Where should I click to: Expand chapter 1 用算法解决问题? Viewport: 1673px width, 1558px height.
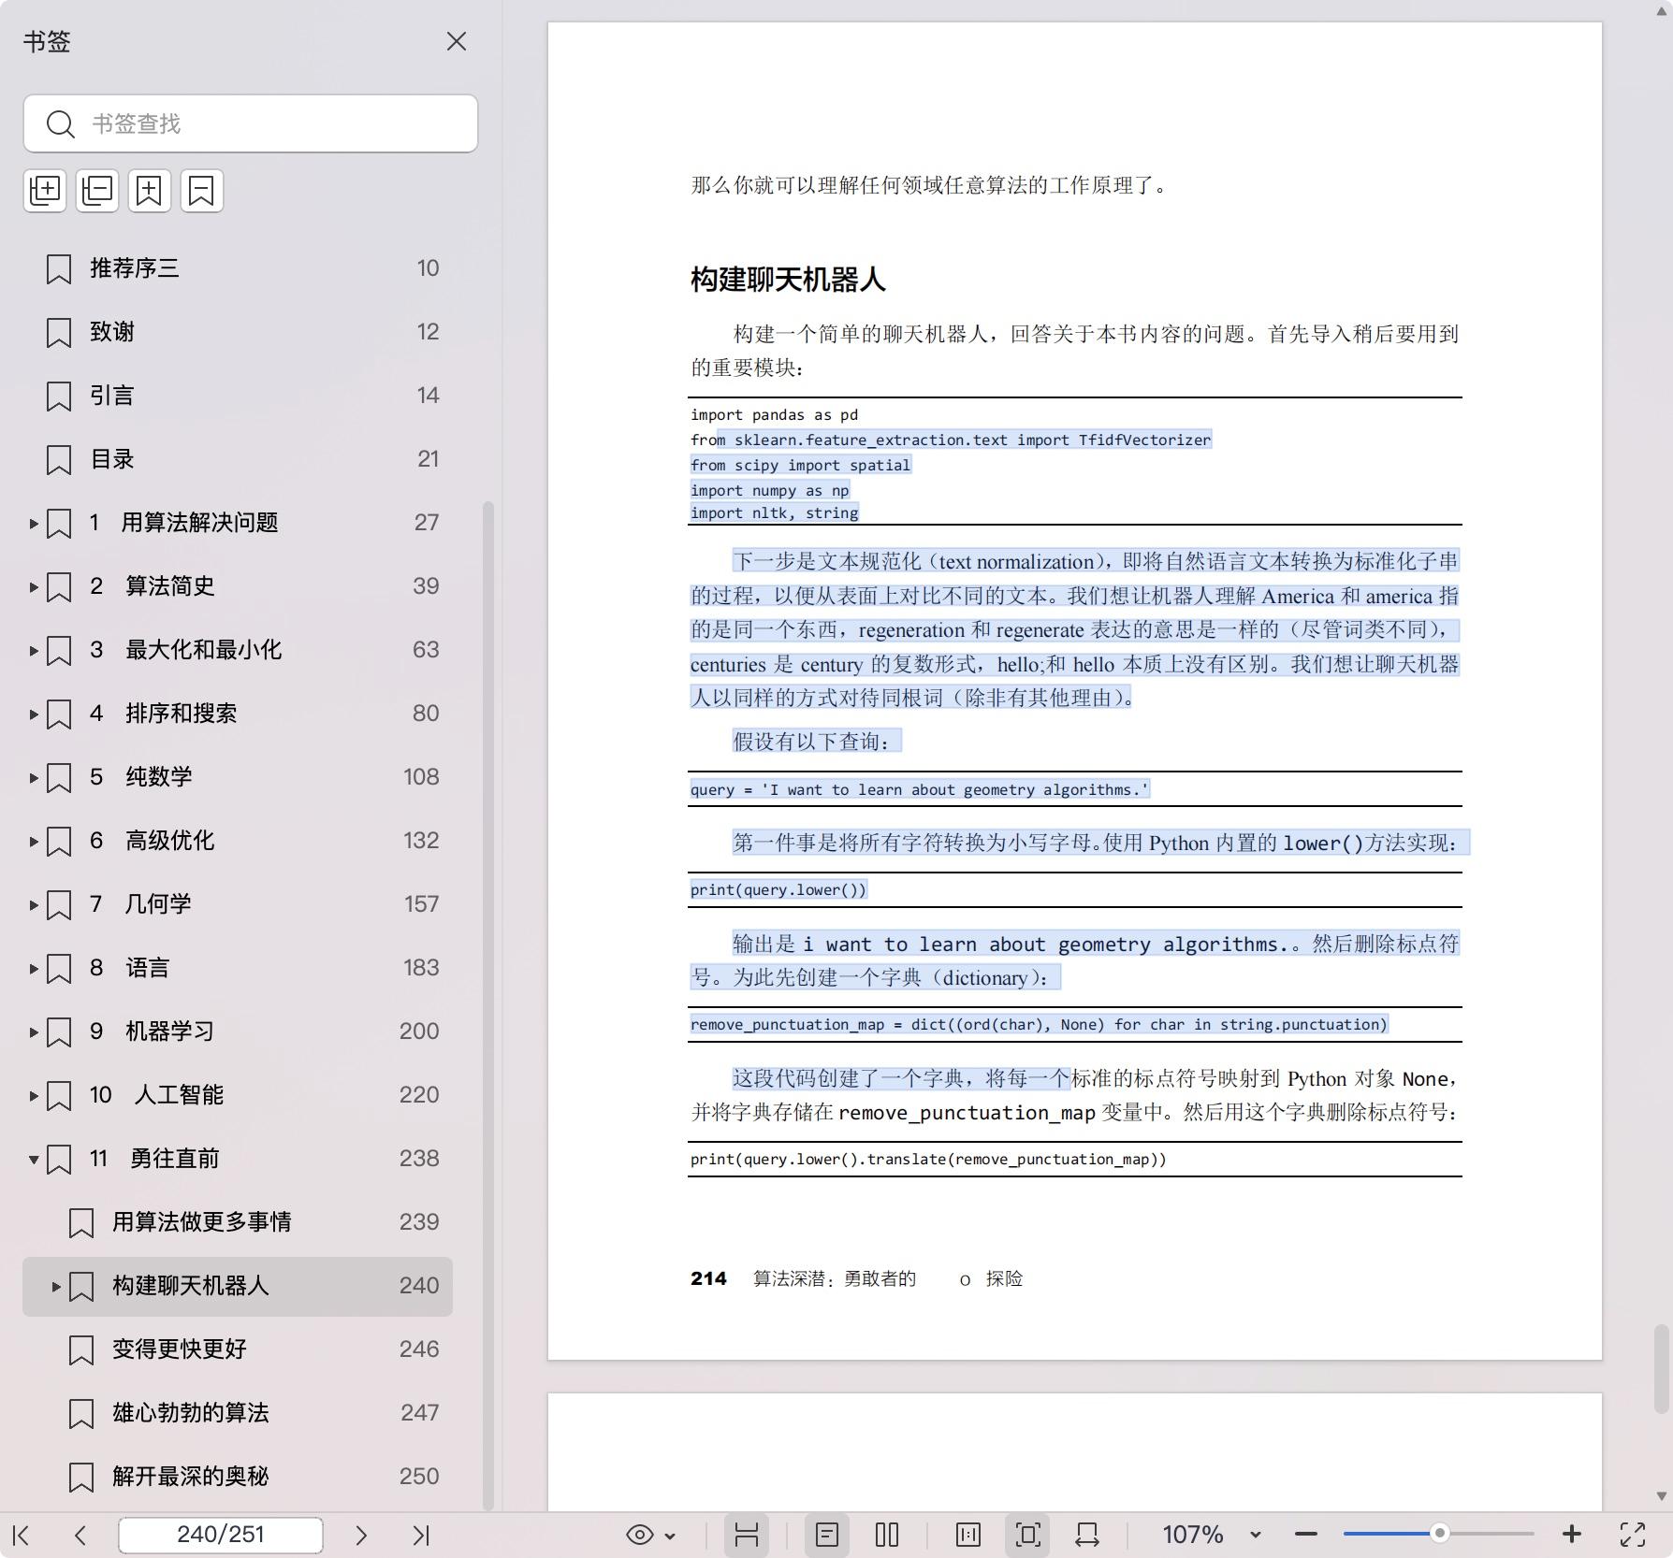[x=34, y=523]
